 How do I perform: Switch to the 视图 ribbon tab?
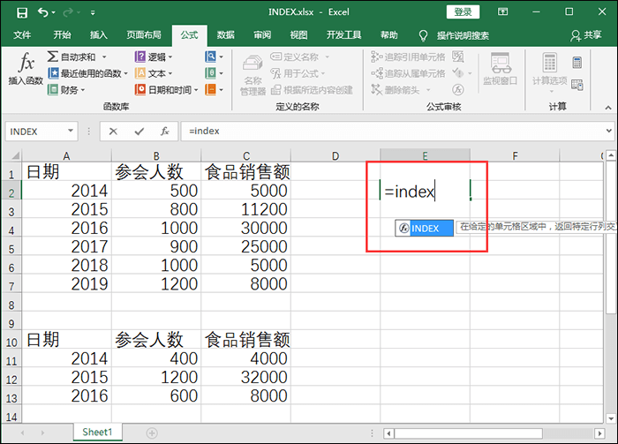click(298, 35)
